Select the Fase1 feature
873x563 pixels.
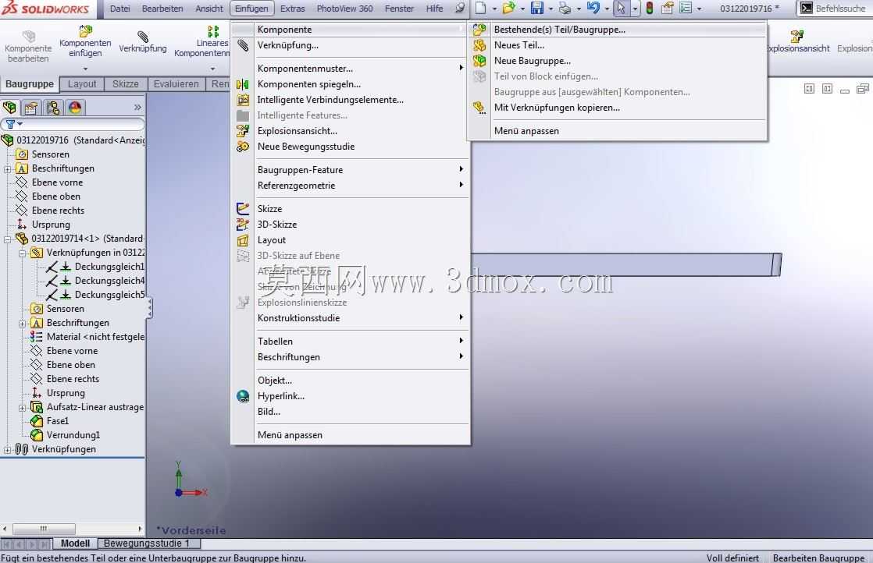(x=58, y=421)
